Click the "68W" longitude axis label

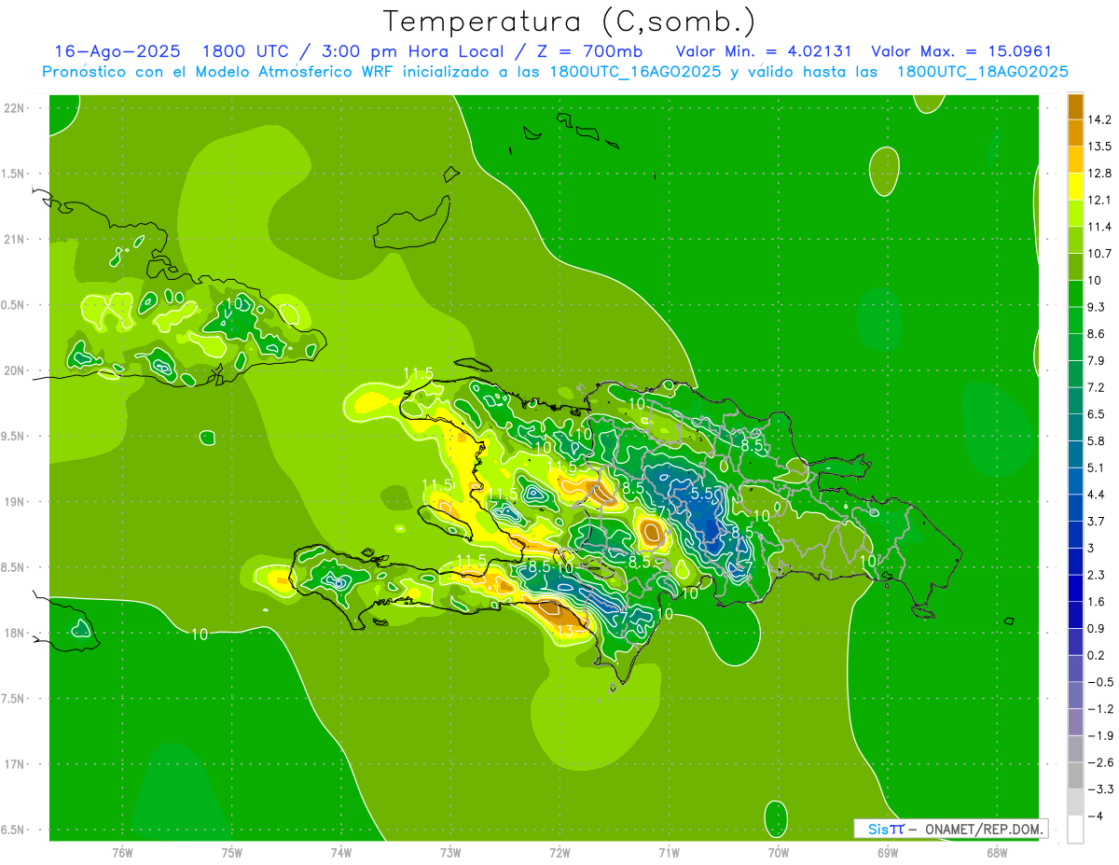pyautogui.click(x=996, y=852)
